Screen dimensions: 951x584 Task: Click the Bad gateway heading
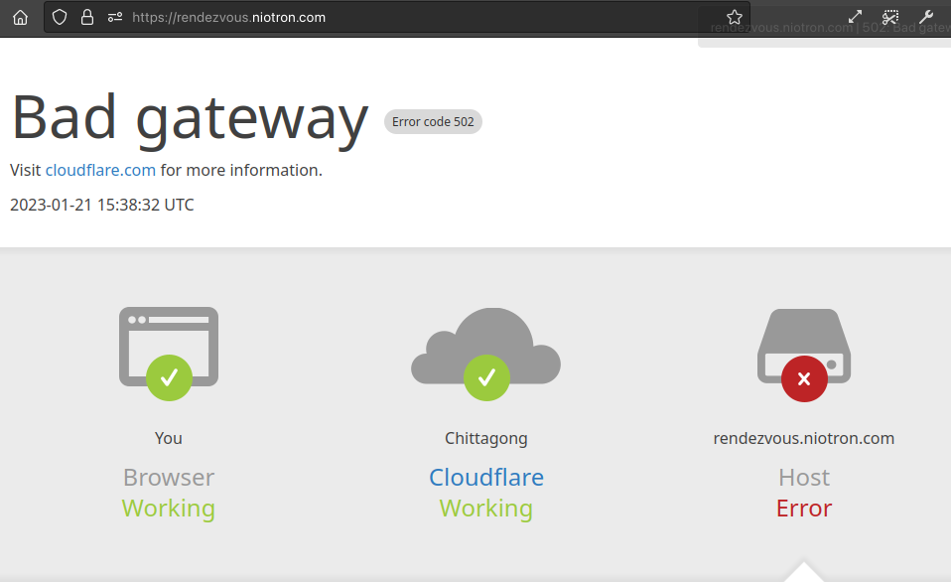tap(190, 119)
